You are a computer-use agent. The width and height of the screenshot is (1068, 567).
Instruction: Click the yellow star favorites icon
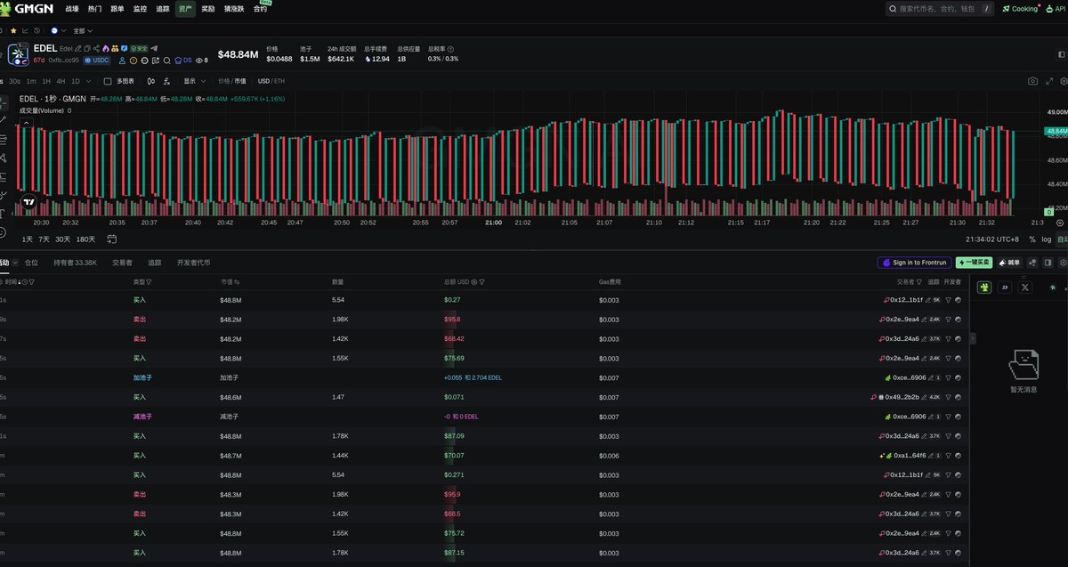click(x=13, y=30)
